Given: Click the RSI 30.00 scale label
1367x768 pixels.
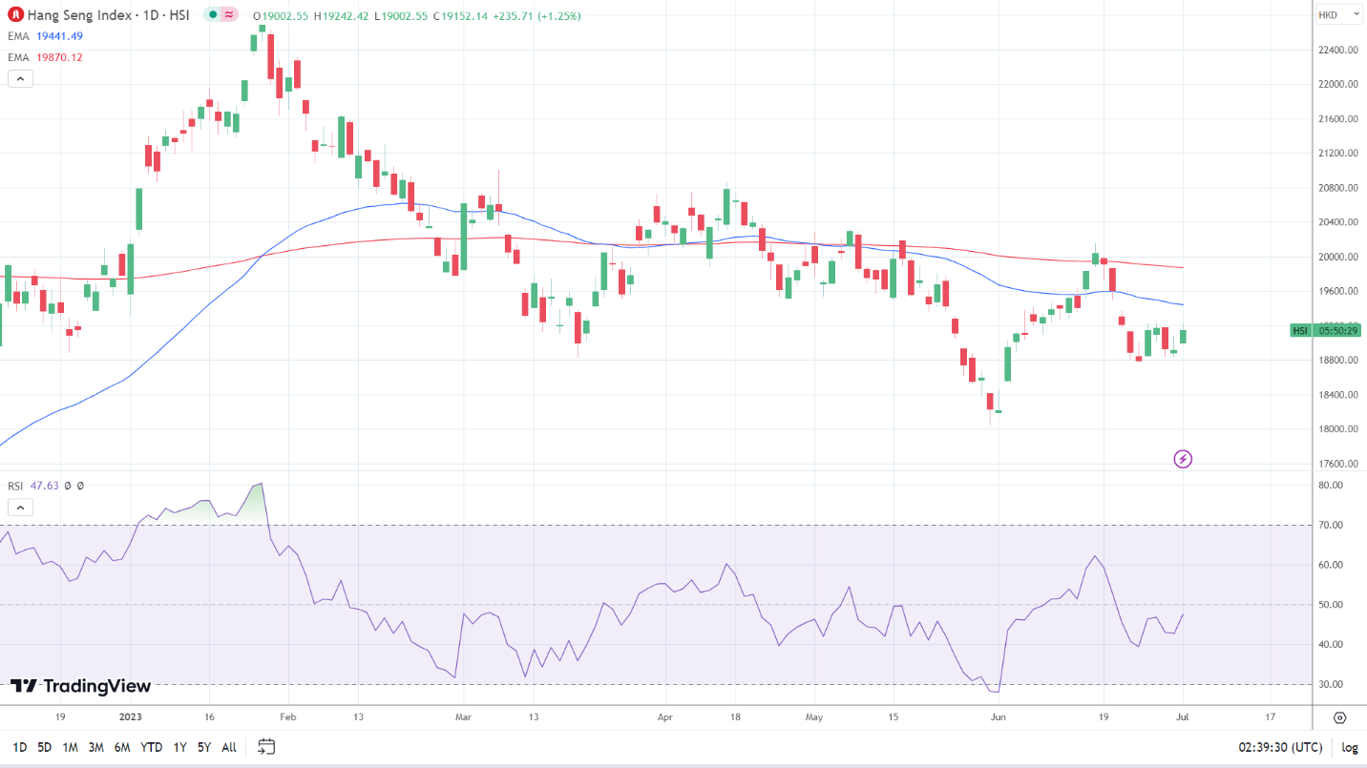Looking at the screenshot, I should (x=1332, y=684).
